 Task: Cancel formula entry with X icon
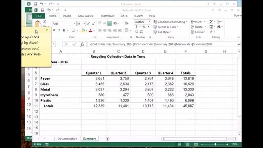[66, 44]
